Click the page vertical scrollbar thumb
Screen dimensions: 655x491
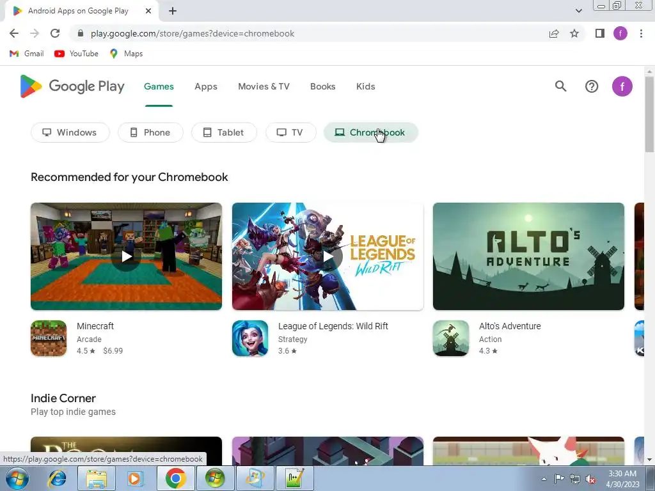pyautogui.click(x=649, y=114)
